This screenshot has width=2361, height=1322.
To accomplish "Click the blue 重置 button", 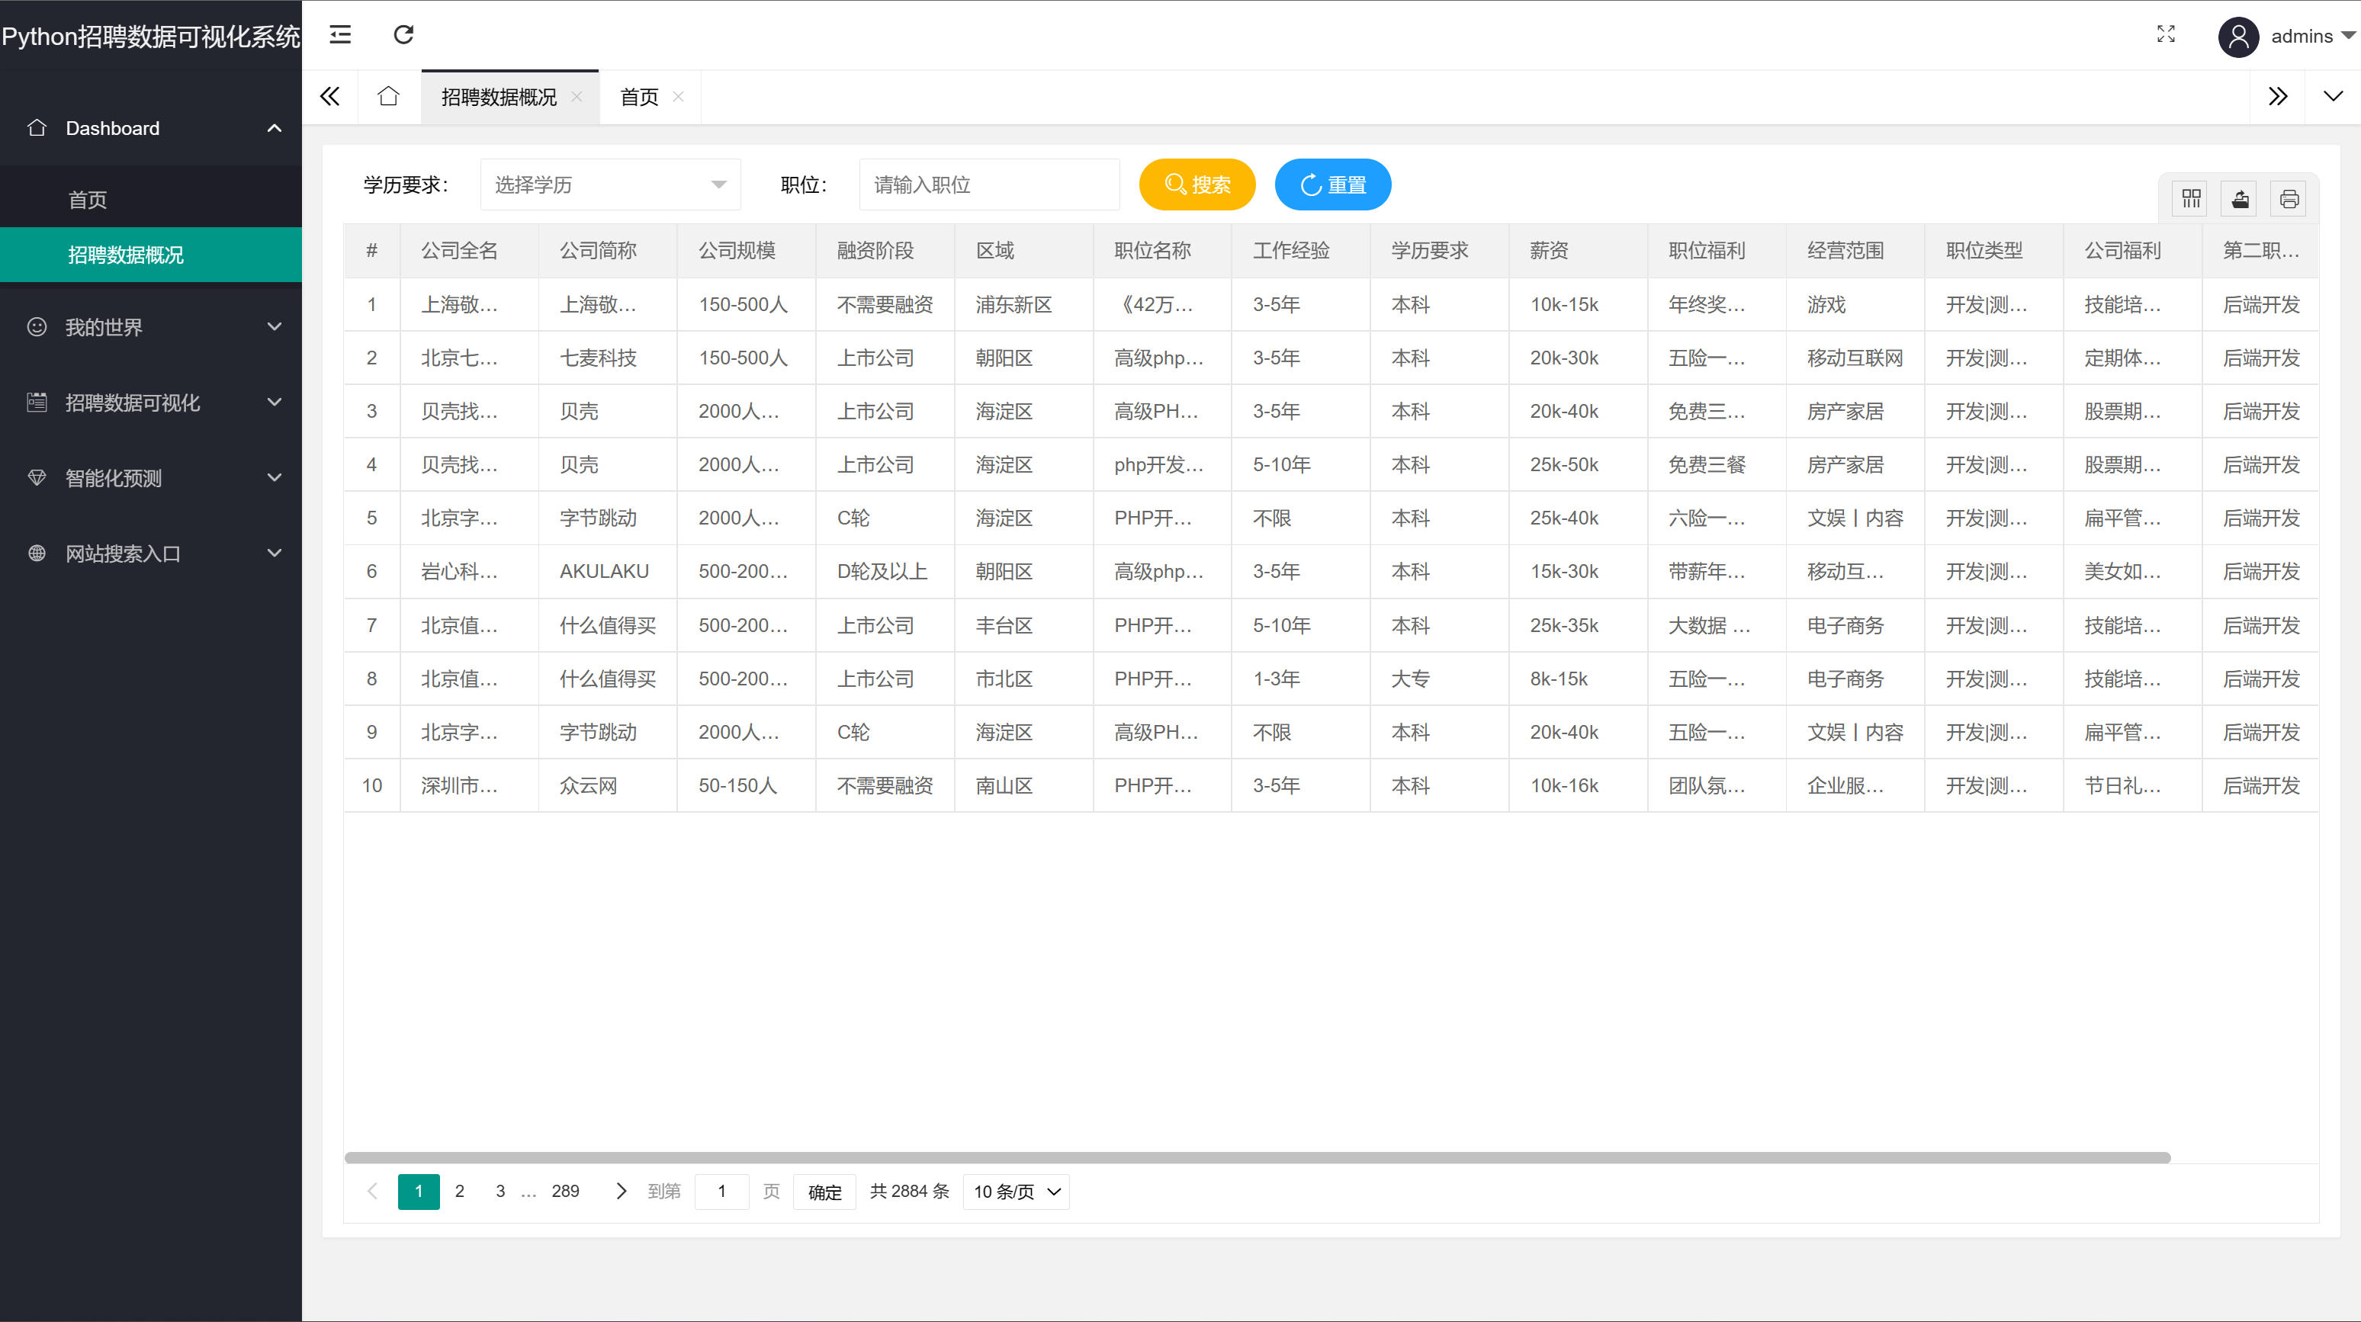I will coord(1334,185).
